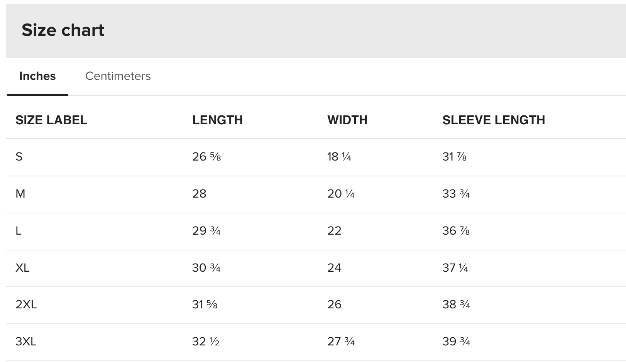
Task: Click the SLEEVE LENGTH column header
Action: pyautogui.click(x=494, y=120)
